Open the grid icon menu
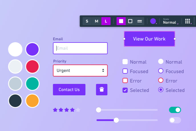This screenshot has height=131, width=196. [x=188, y=21]
